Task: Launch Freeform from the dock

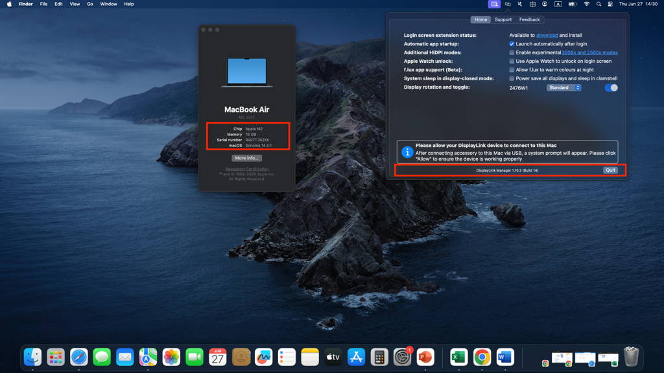Action: click(x=263, y=357)
